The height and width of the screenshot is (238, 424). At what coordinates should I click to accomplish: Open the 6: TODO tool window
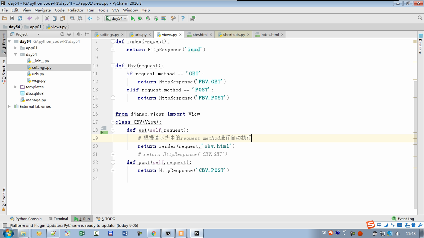click(106, 219)
